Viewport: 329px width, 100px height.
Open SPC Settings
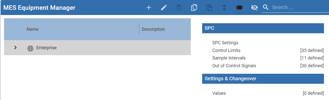pyautogui.click(x=225, y=43)
